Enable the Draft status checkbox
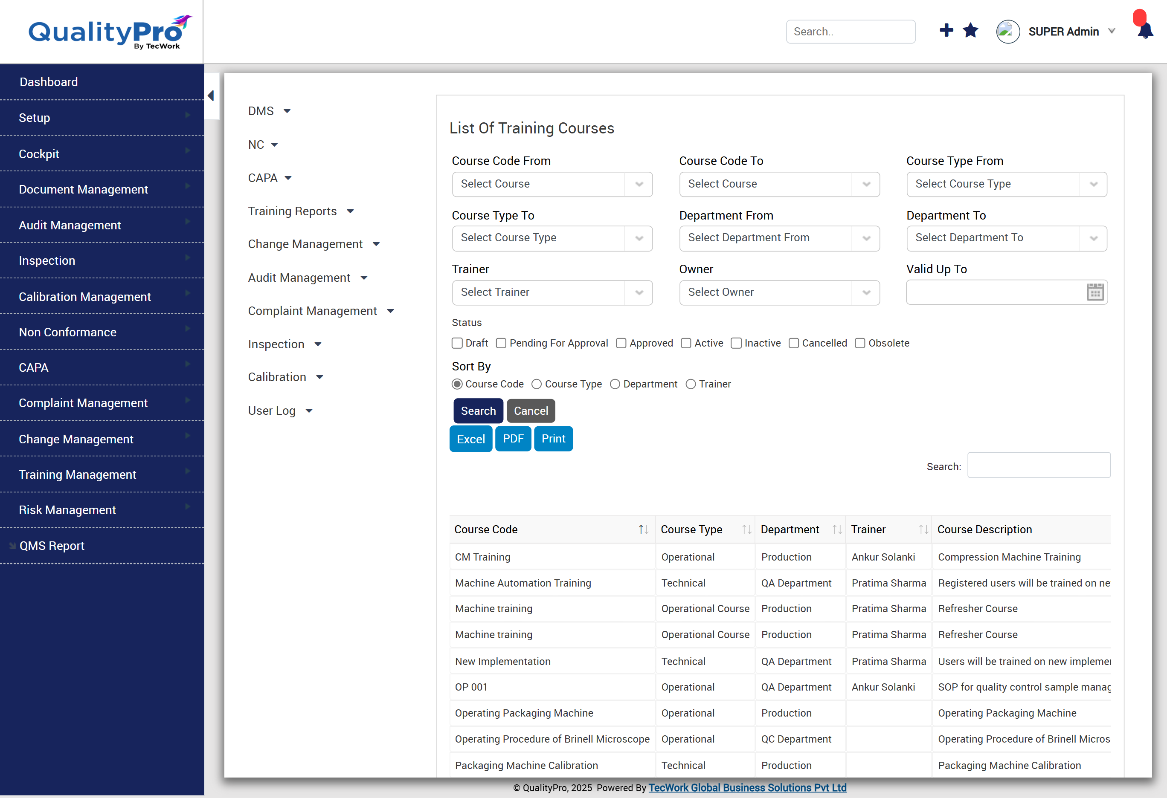Image resolution: width=1167 pixels, height=798 pixels. click(457, 343)
